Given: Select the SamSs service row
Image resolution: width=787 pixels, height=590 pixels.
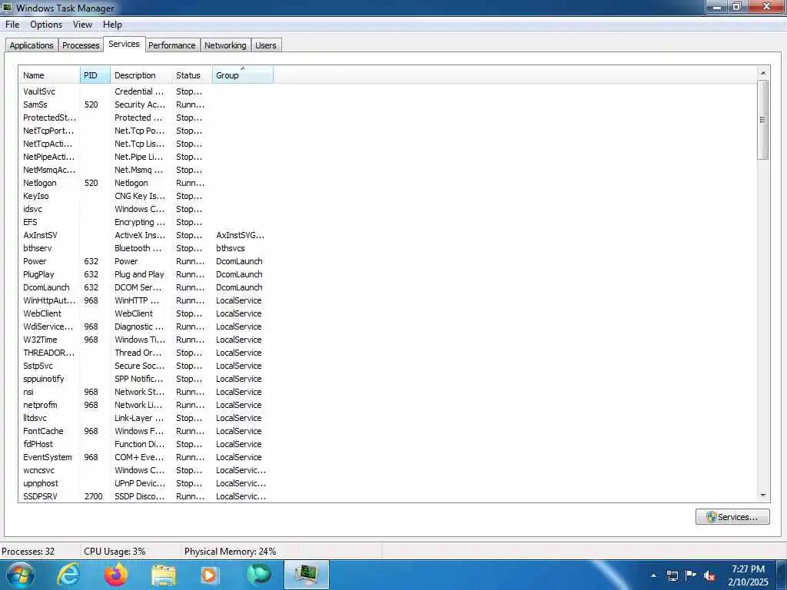Looking at the screenshot, I should point(145,104).
